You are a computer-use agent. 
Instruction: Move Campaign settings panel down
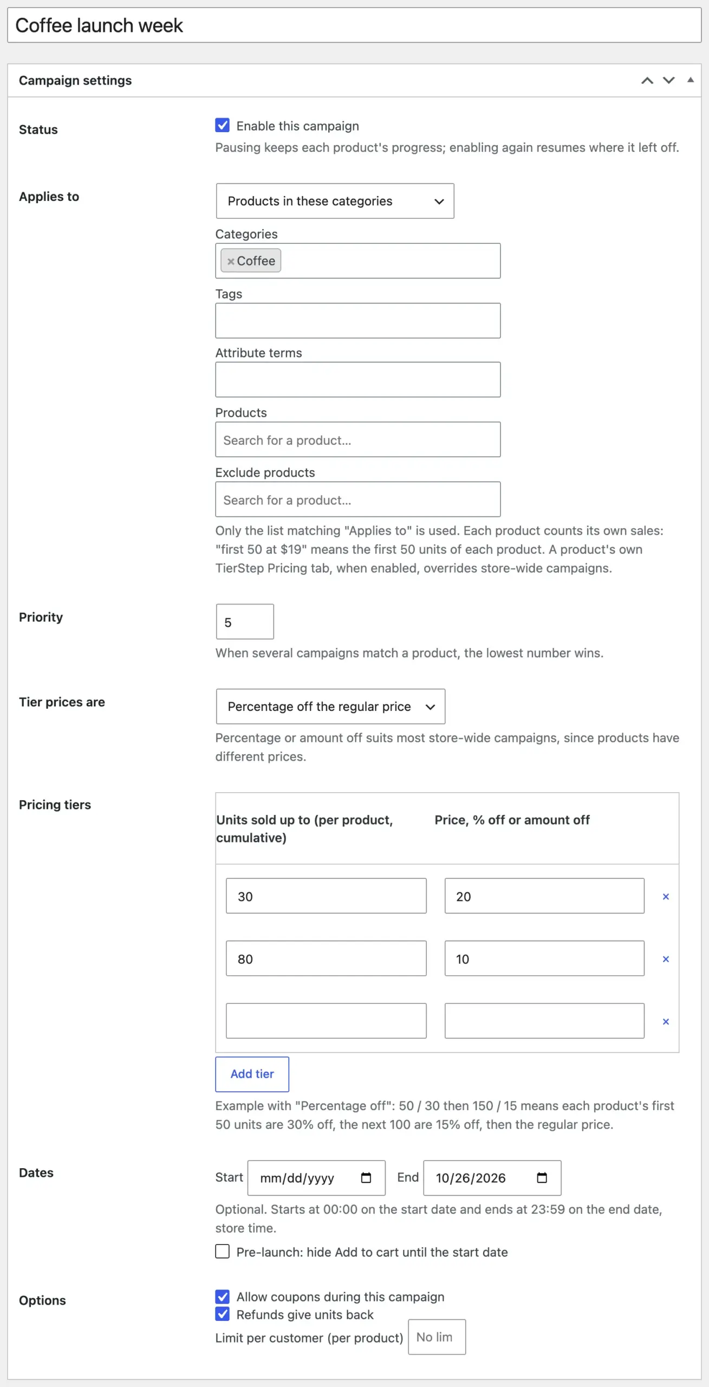coord(668,80)
